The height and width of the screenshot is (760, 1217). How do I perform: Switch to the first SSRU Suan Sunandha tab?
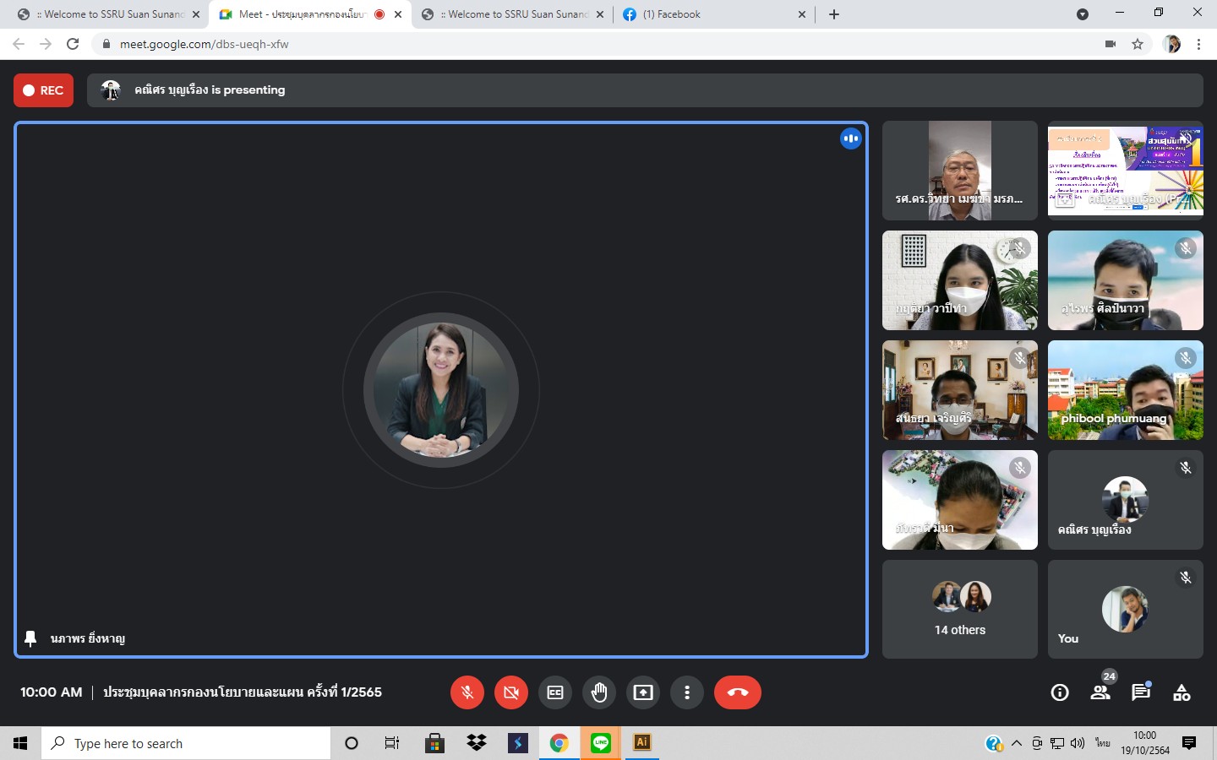click(110, 14)
